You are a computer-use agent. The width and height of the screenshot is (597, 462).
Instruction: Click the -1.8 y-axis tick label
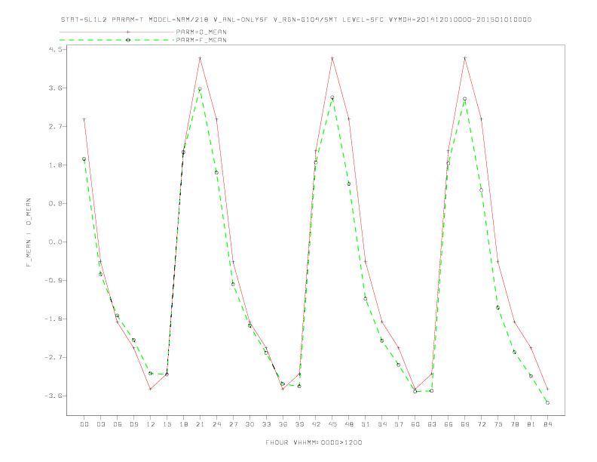[54, 319]
